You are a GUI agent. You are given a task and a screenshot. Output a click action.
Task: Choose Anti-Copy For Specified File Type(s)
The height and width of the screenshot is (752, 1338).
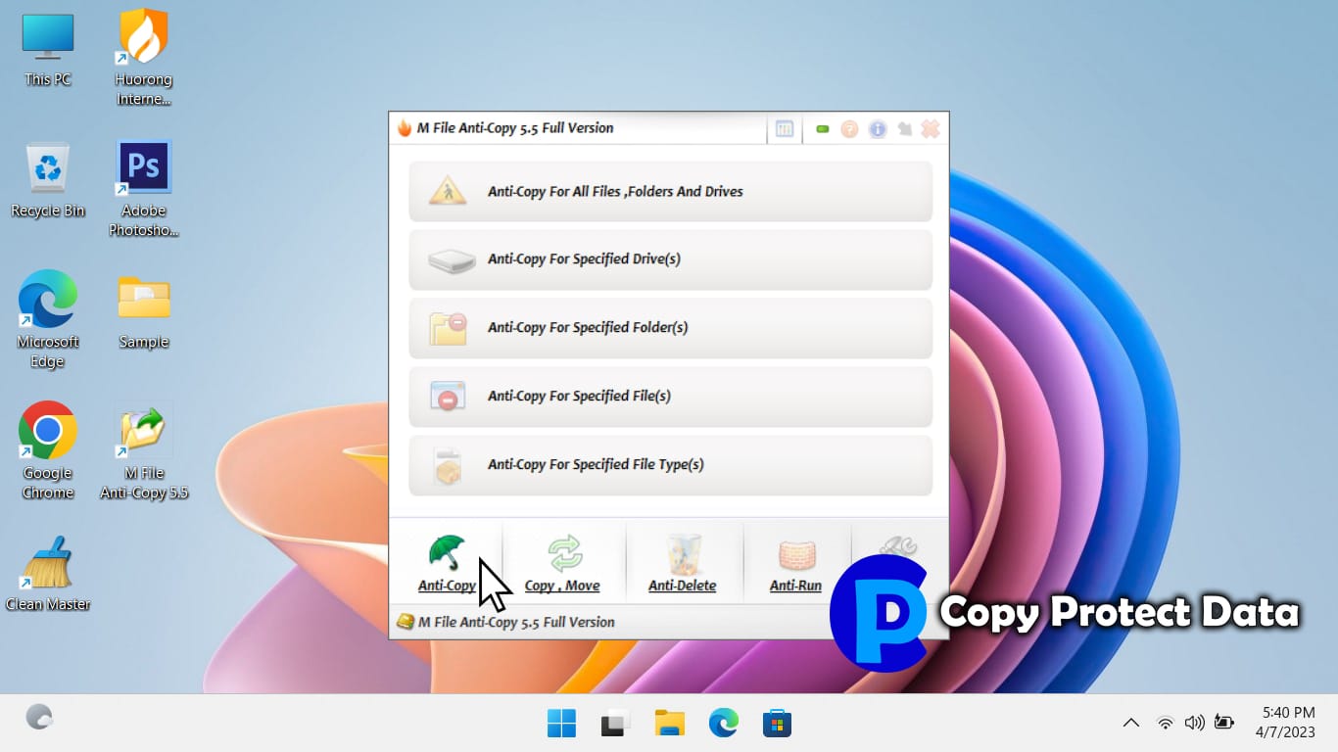[x=671, y=465]
